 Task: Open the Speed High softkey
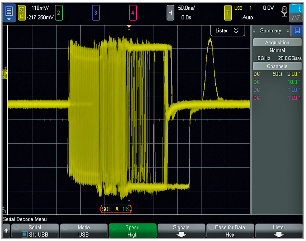pyautogui.click(x=132, y=231)
